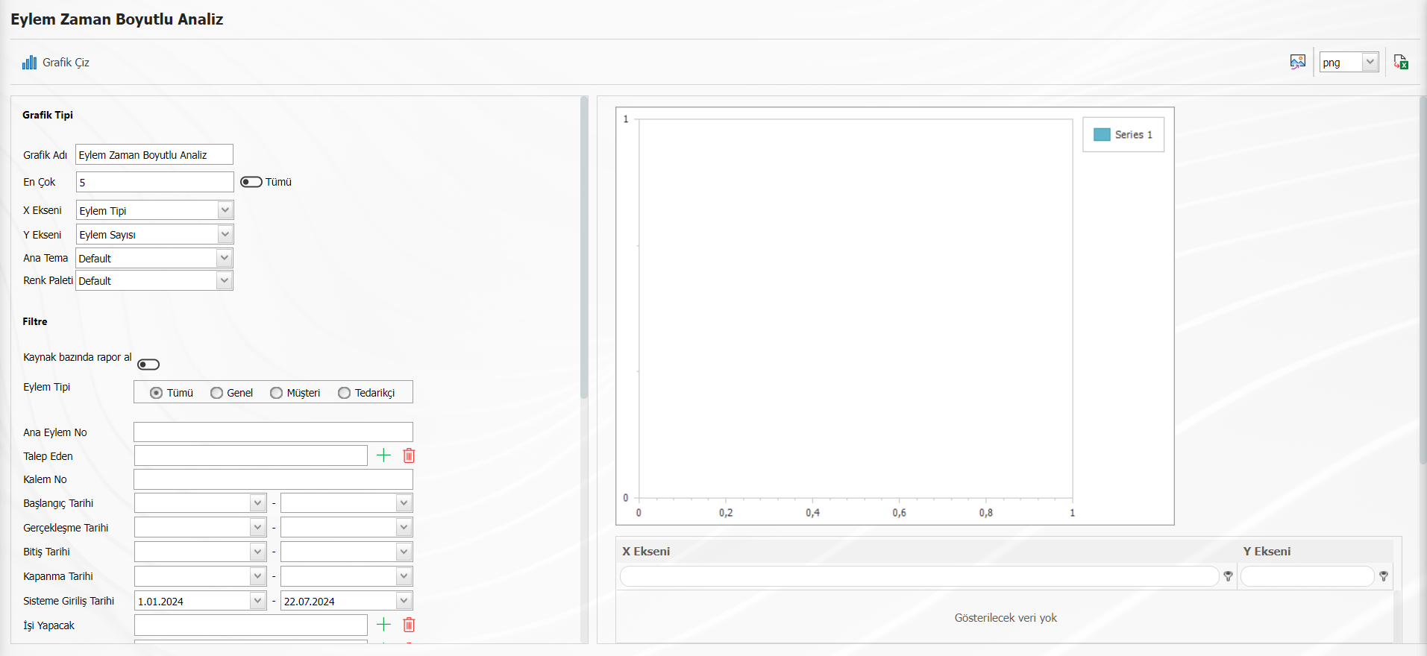Open the X Ekseni dropdown

click(225, 210)
